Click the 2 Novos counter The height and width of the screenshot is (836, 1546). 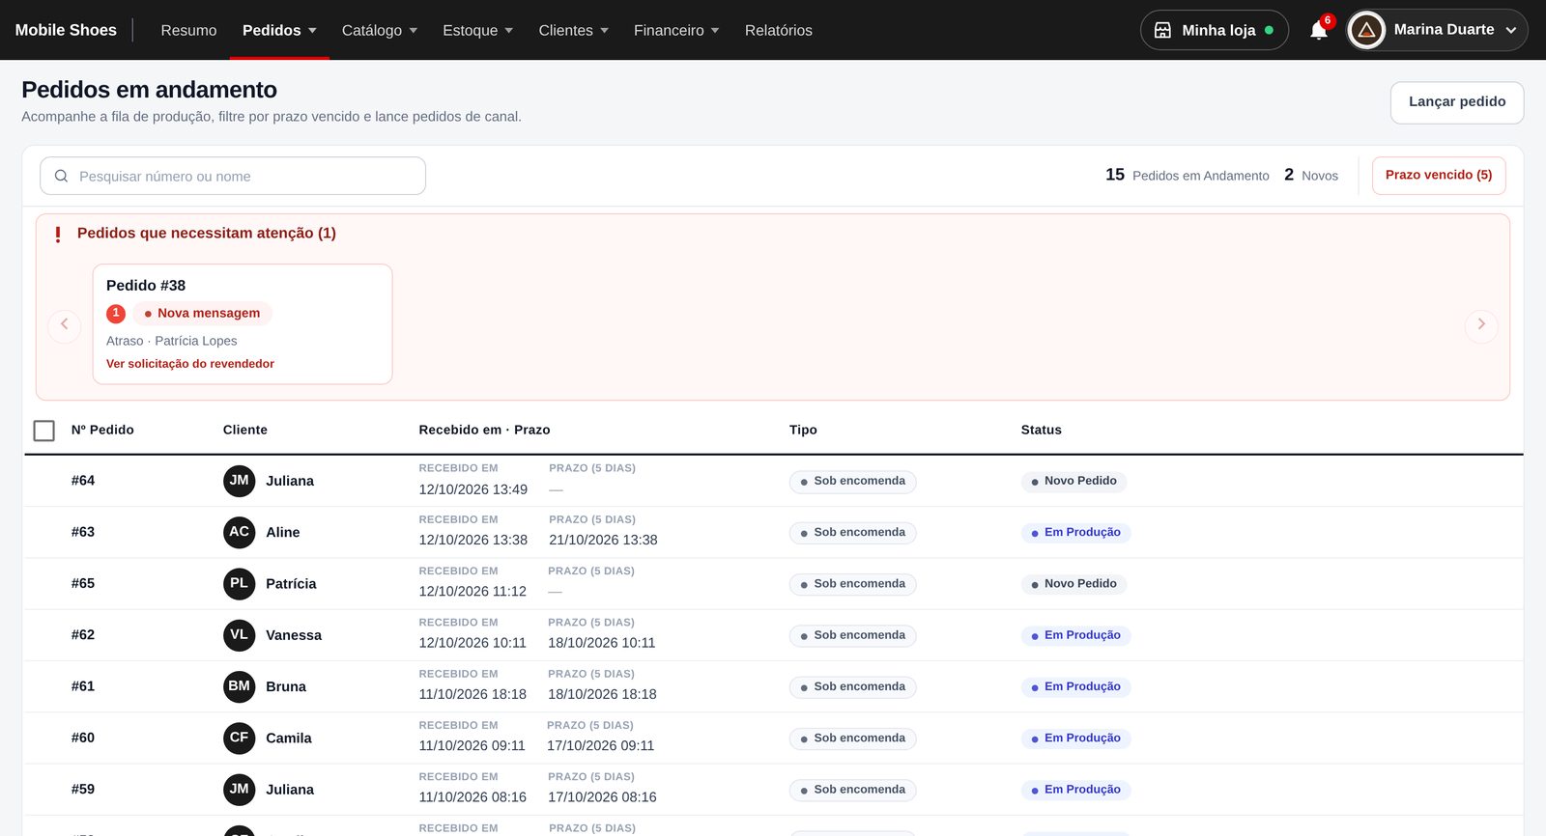pos(1311,175)
